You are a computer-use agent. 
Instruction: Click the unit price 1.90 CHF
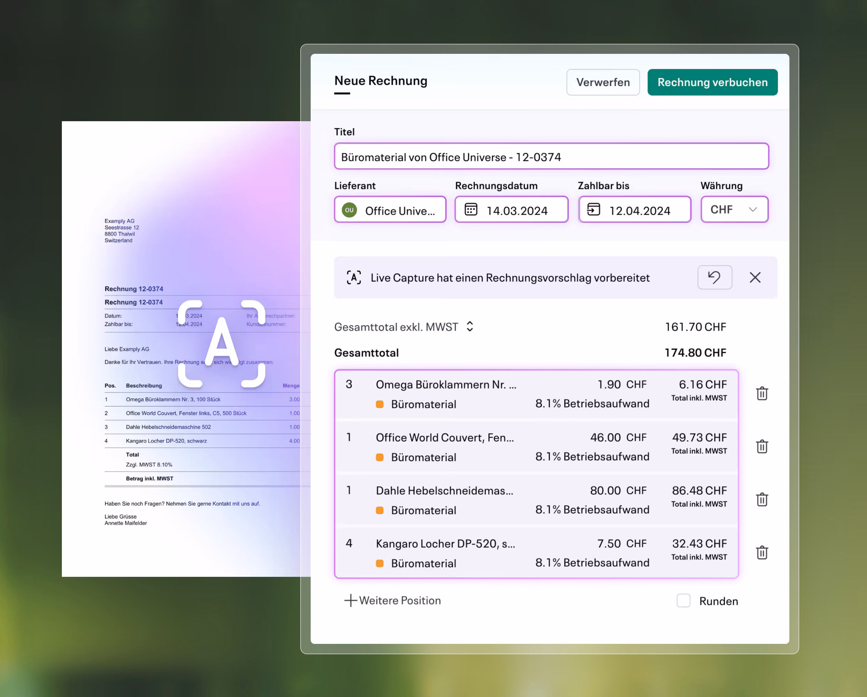[622, 385]
